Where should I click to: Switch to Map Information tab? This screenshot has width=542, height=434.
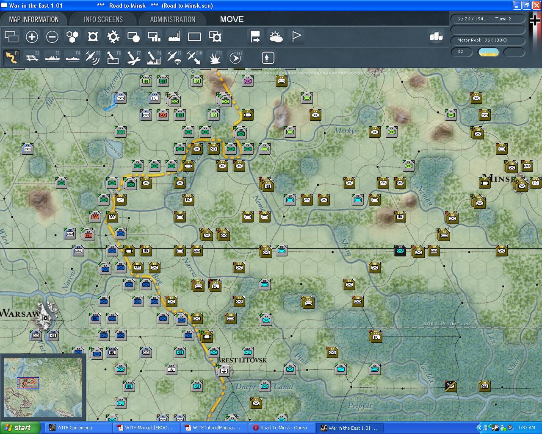(34, 19)
